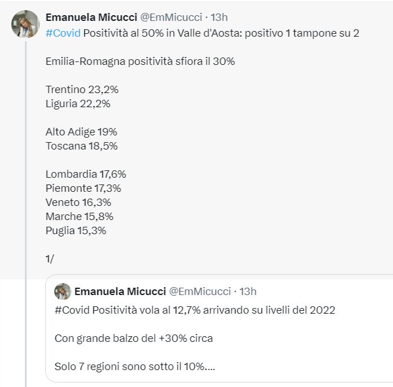Image resolution: width=393 pixels, height=387 pixels.
Task: Click the Trentino 23,2% line
Action: (x=82, y=89)
